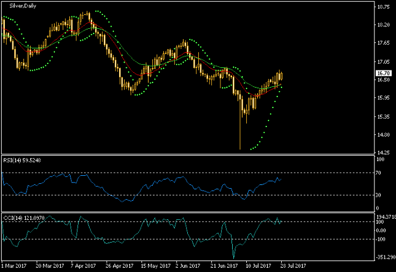The height and width of the screenshot is (272, 396).
Task: Click the 14.25 price axis label
Action: coord(383,153)
